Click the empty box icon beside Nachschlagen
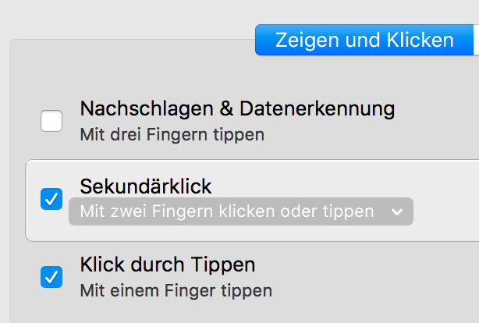The height and width of the screenshot is (323, 479). [51, 122]
